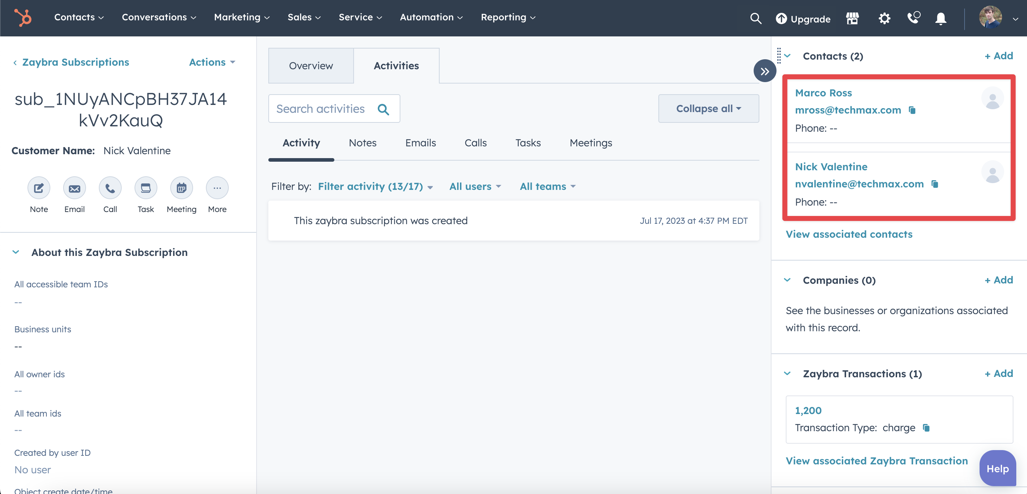Open the Collapse all dropdown
The image size is (1027, 494).
tap(708, 109)
